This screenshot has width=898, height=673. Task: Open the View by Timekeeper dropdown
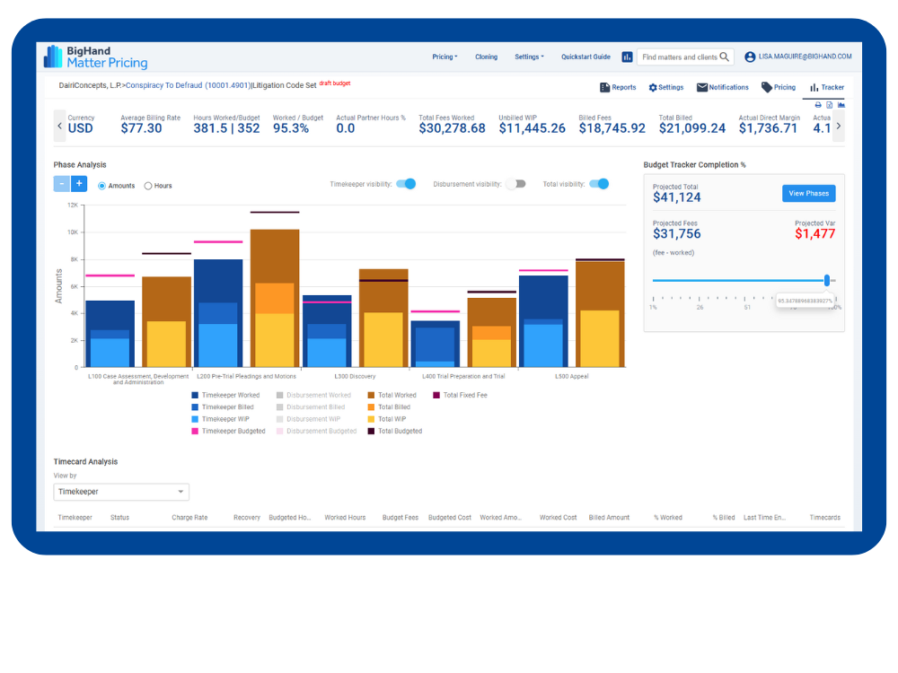pos(121,492)
